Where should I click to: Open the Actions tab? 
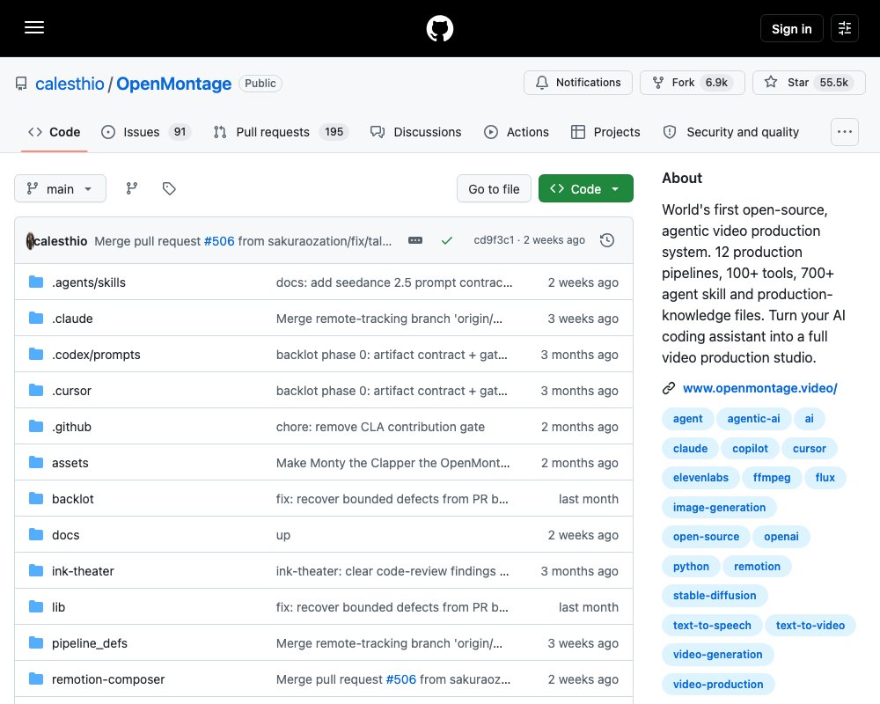pos(517,132)
